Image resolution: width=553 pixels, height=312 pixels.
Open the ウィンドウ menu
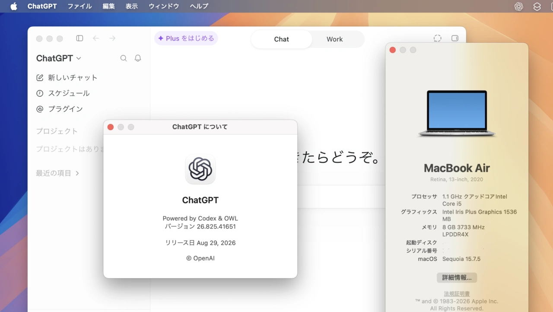click(x=164, y=6)
